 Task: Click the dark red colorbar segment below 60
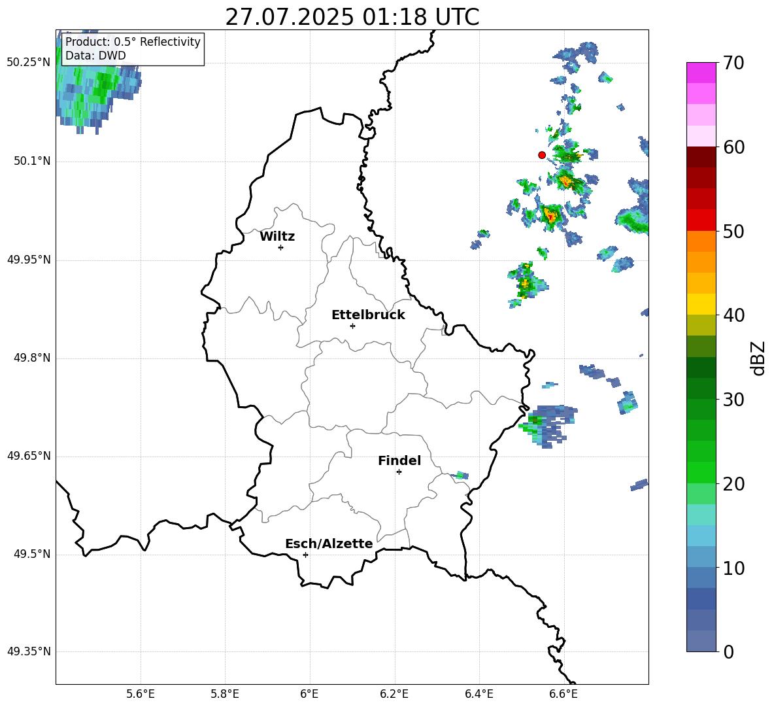[701, 156]
